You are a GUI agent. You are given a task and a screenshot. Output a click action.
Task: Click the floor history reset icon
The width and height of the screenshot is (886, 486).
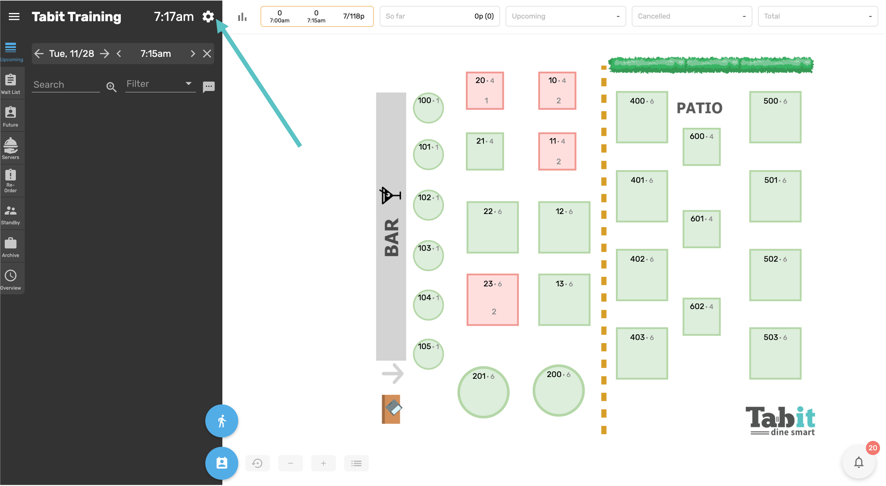tap(257, 463)
